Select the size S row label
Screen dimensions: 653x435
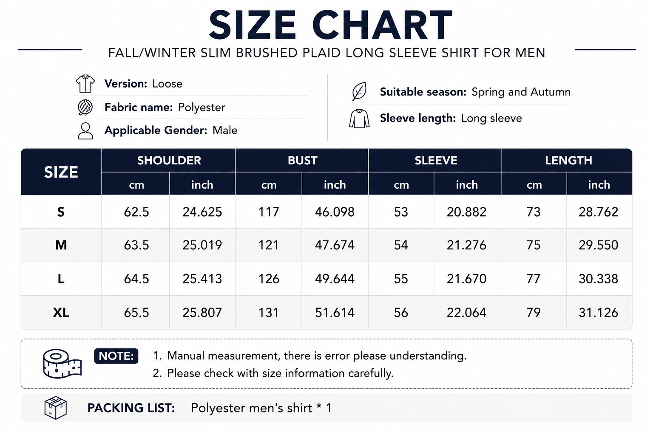point(61,212)
